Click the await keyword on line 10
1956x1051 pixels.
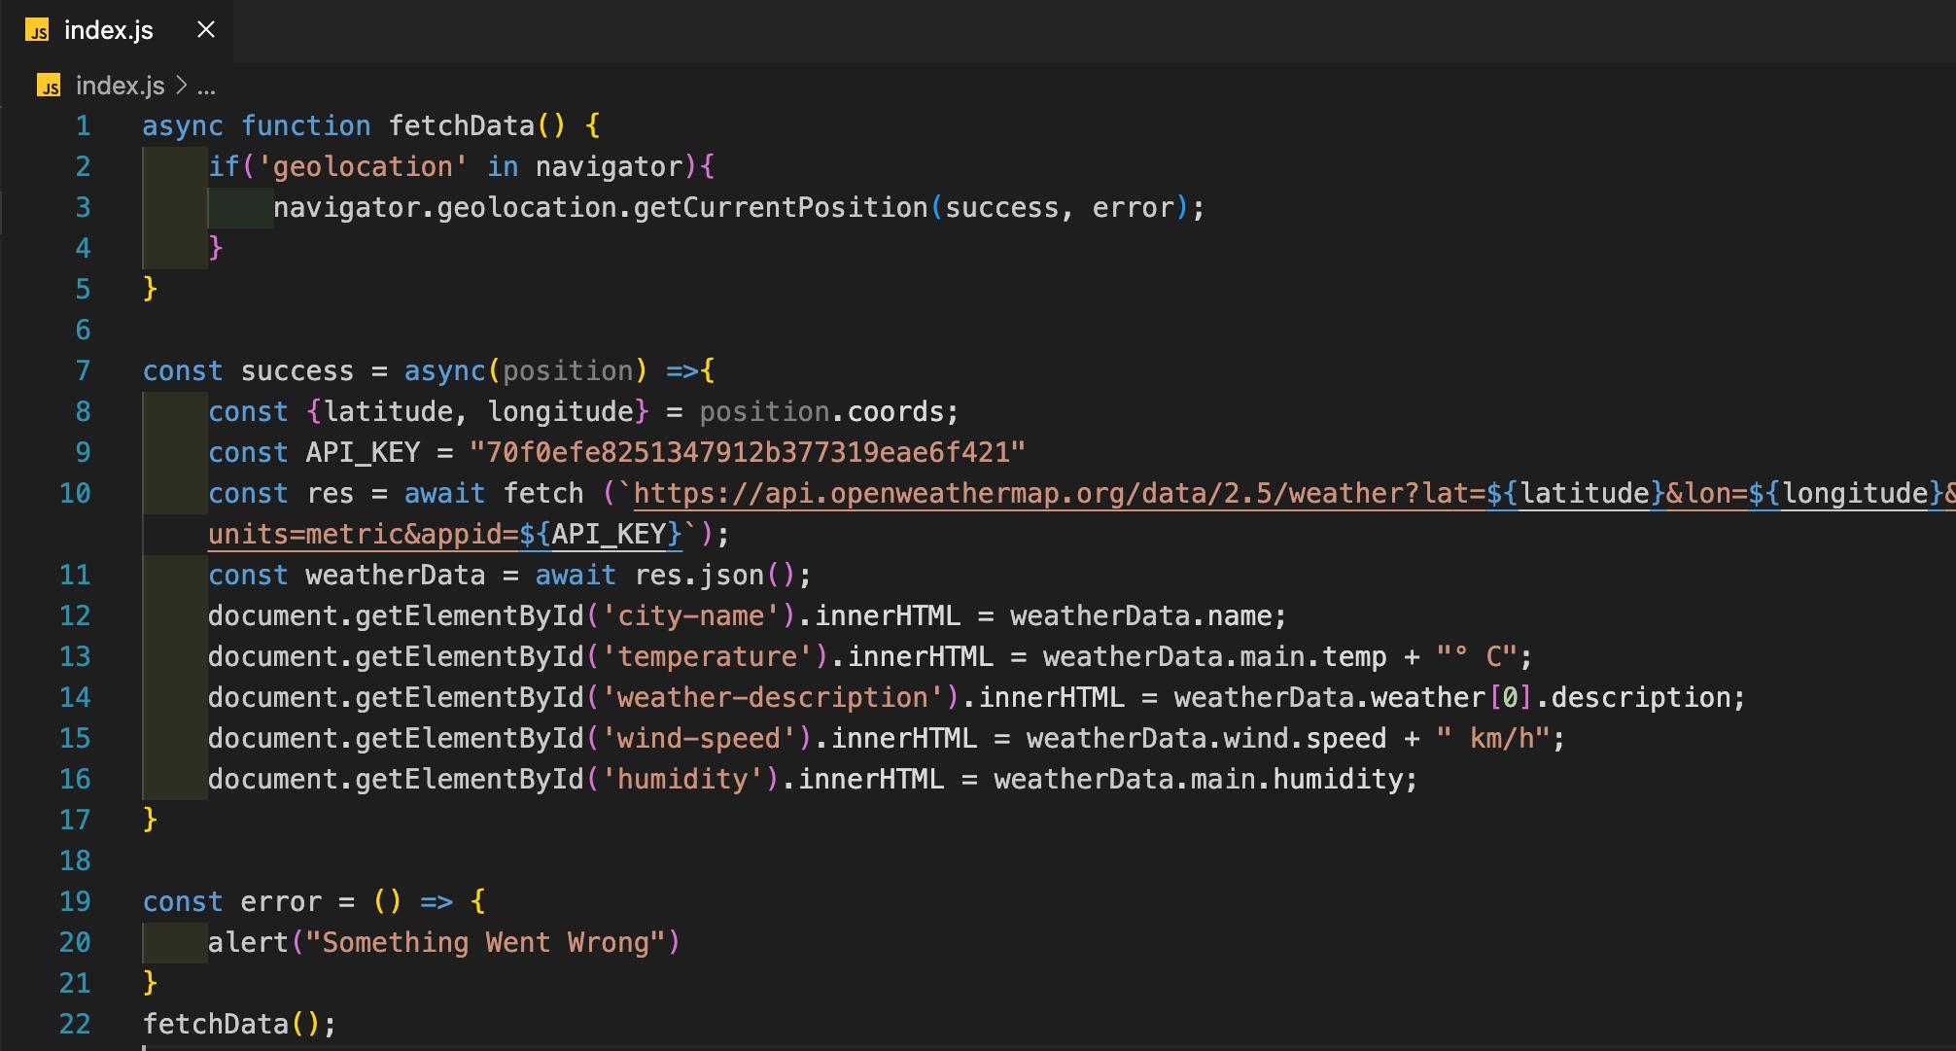tap(444, 493)
